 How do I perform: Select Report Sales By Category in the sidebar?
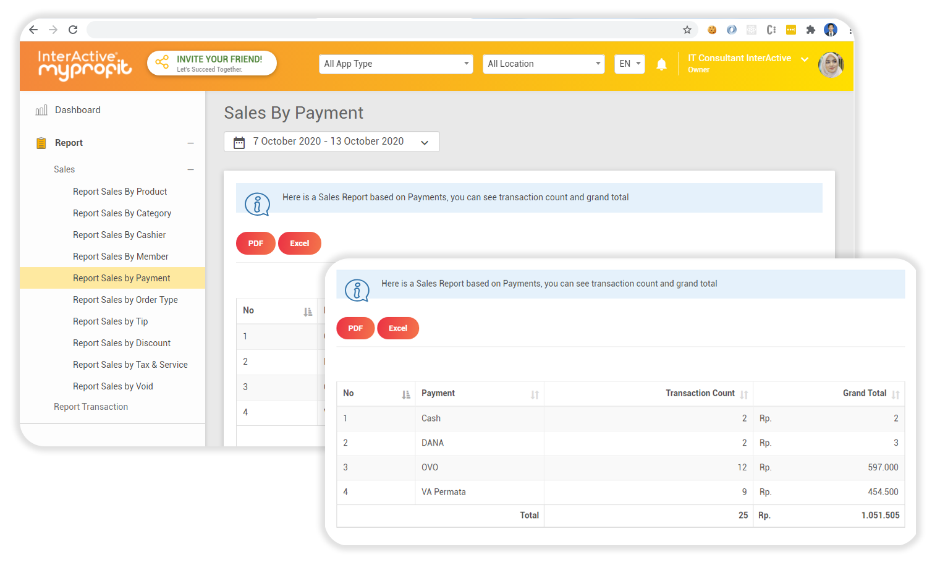click(122, 213)
